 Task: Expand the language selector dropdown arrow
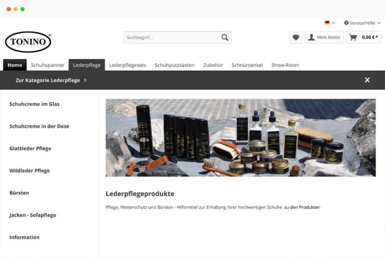[334, 23]
